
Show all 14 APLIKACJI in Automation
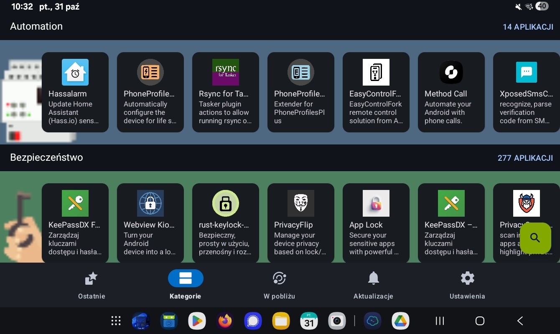528,27
